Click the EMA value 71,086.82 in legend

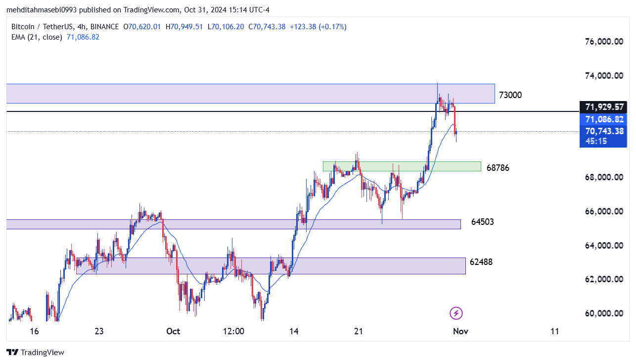[83, 37]
